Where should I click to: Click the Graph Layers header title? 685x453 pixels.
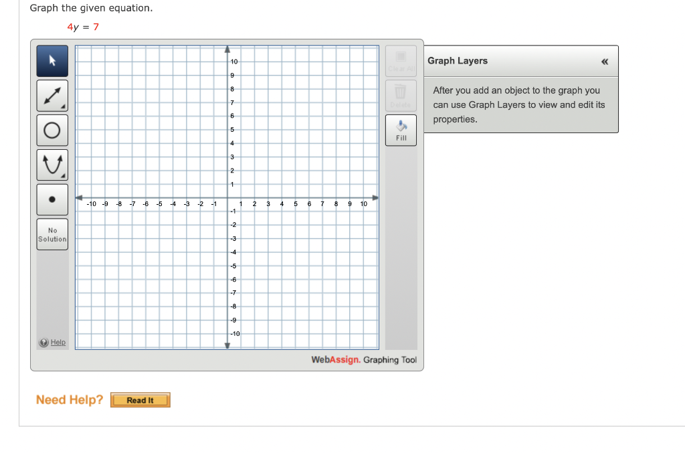point(458,61)
